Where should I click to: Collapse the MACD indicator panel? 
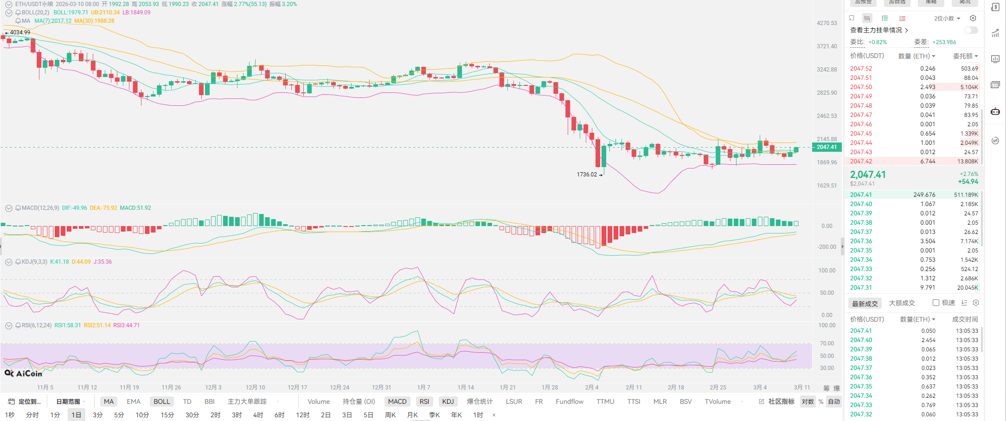point(8,208)
